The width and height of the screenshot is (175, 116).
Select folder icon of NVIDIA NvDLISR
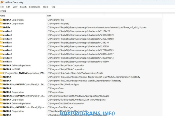click(x=1, y=69)
